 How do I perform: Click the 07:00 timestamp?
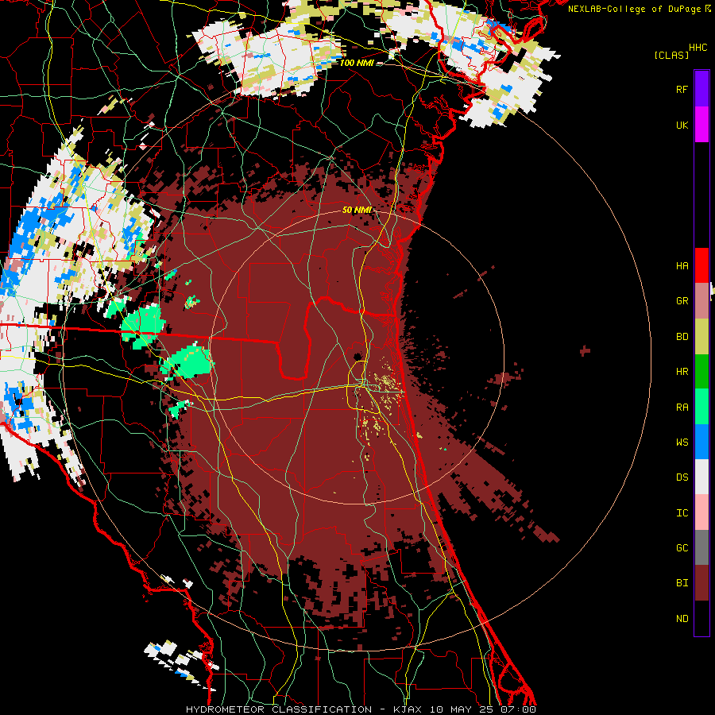click(x=518, y=709)
